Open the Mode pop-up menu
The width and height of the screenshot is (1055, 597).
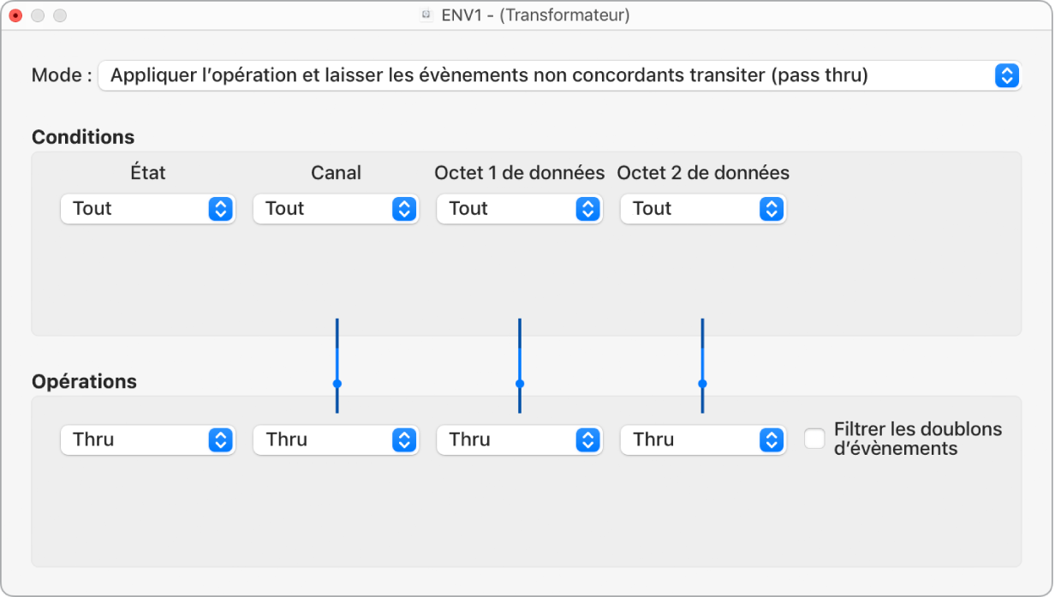[548, 75]
